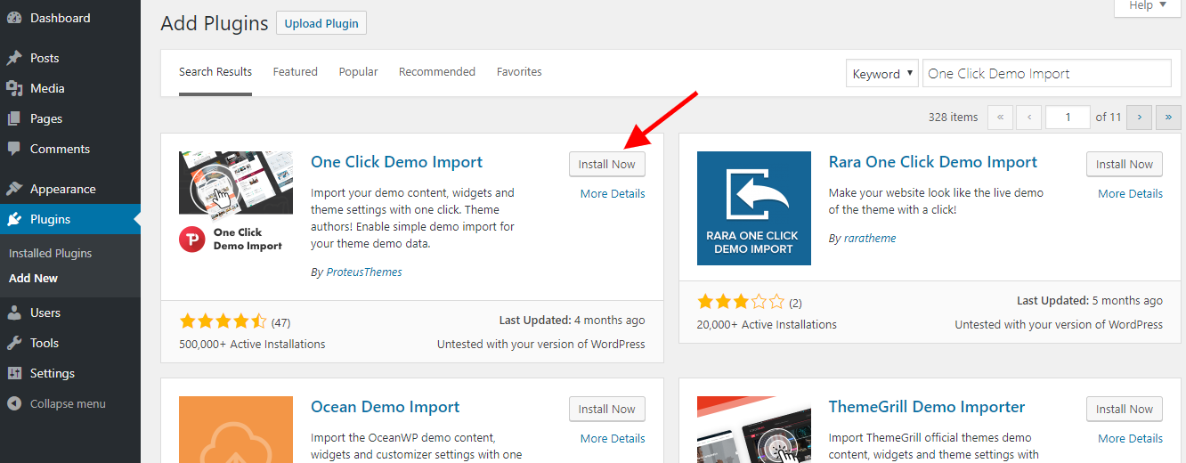Install the One Click Demo Import plugin
This screenshot has width=1186, height=463.
tap(606, 164)
